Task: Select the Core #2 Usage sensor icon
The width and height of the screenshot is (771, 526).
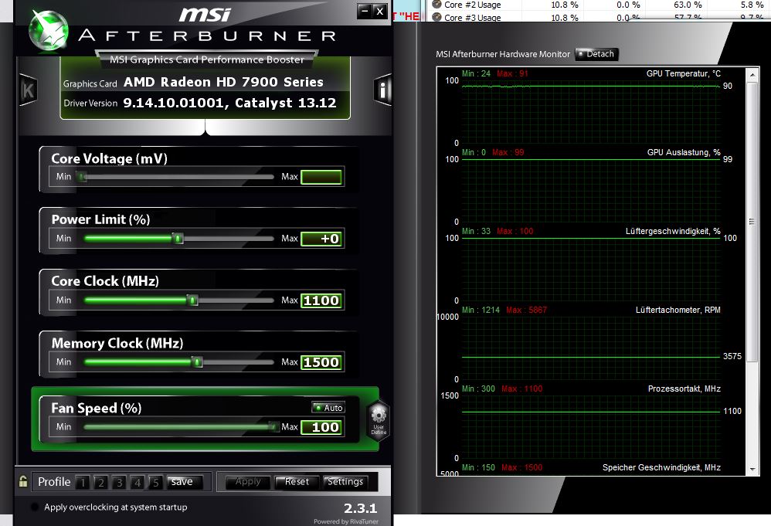Action: (x=436, y=5)
